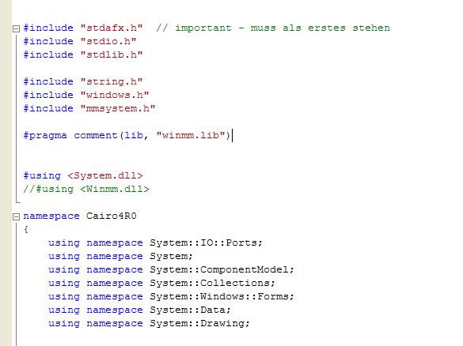Click the "winmm.lib" string literal
Image resolution: width=463 pixels, height=346 pixels.
(191, 136)
